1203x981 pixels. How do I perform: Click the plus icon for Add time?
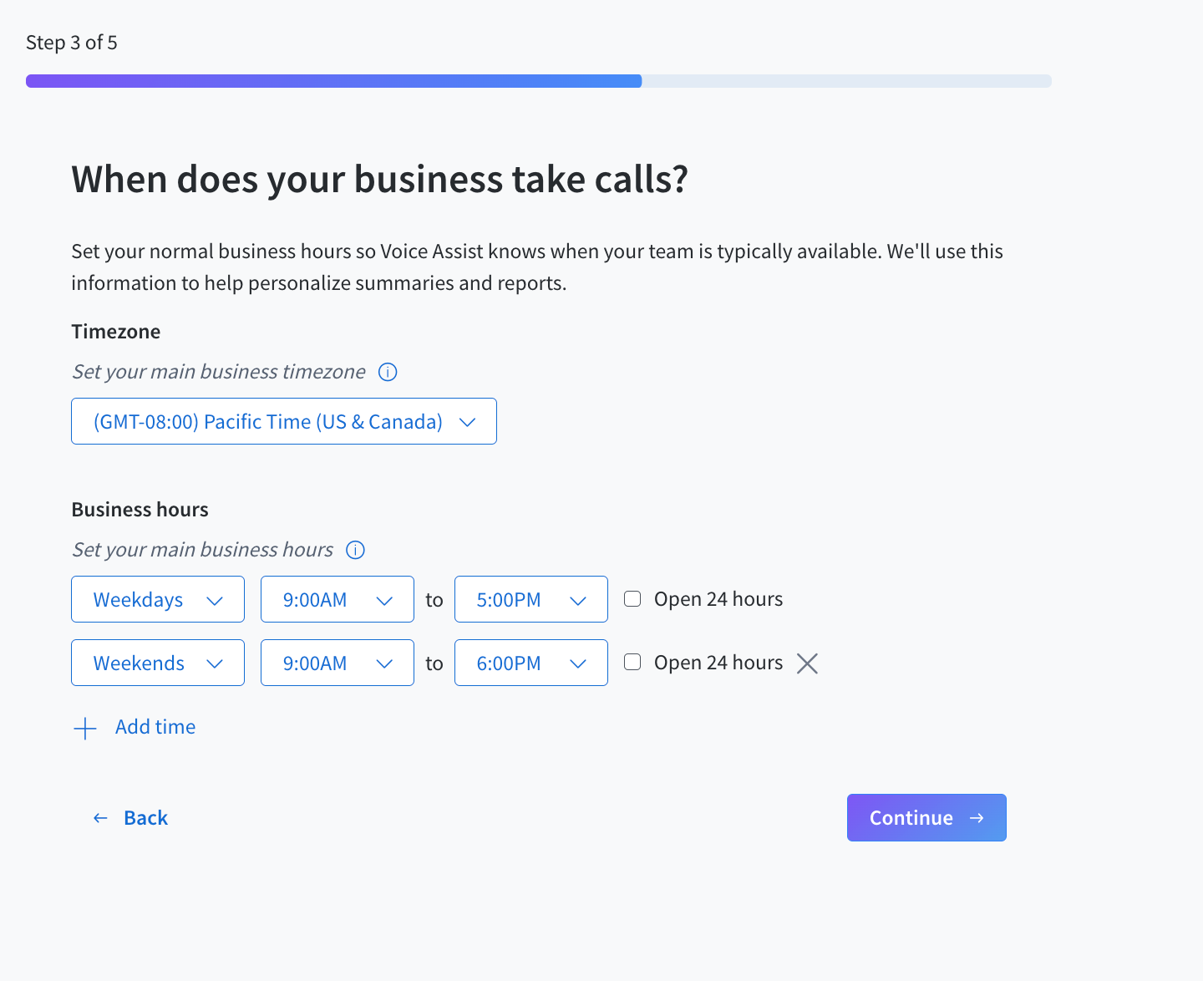[85, 729]
